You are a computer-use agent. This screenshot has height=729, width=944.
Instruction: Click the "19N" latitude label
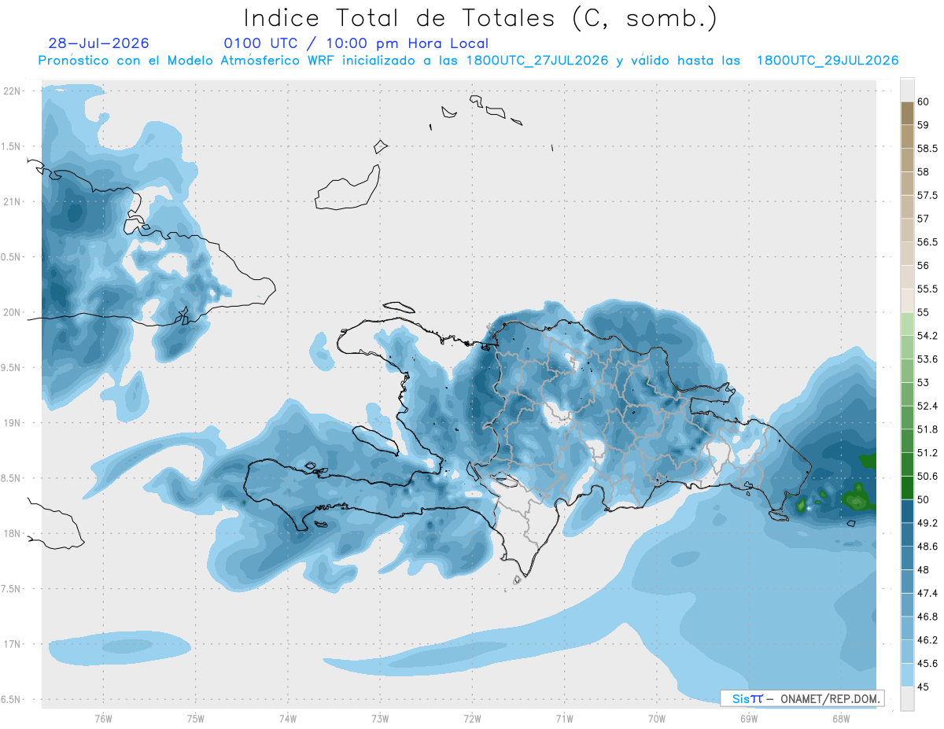point(13,423)
